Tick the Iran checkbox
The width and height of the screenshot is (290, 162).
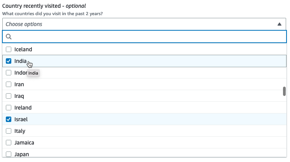[9, 84]
